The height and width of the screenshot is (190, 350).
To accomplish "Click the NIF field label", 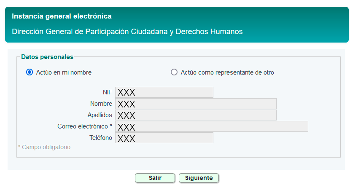I will pyautogui.click(x=108, y=92).
